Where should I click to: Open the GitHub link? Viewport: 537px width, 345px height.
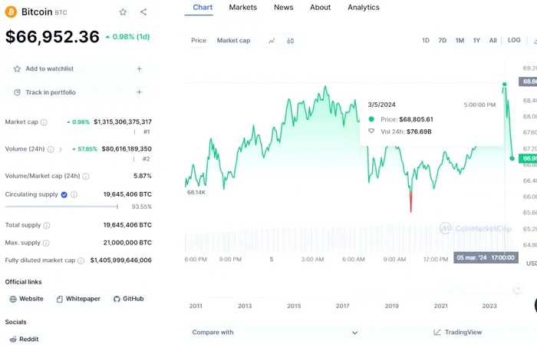pyautogui.click(x=129, y=299)
